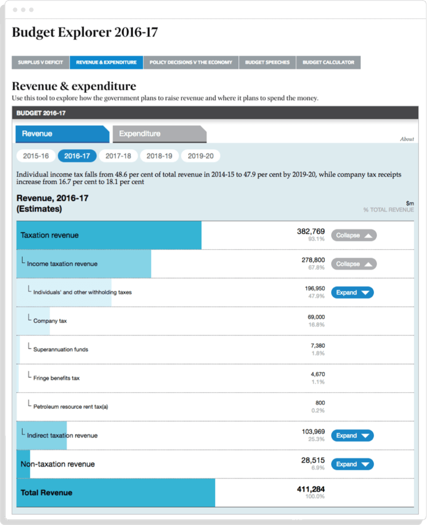Click the 2016-17 year pill
This screenshot has height=525, width=427.
pyautogui.click(x=77, y=156)
